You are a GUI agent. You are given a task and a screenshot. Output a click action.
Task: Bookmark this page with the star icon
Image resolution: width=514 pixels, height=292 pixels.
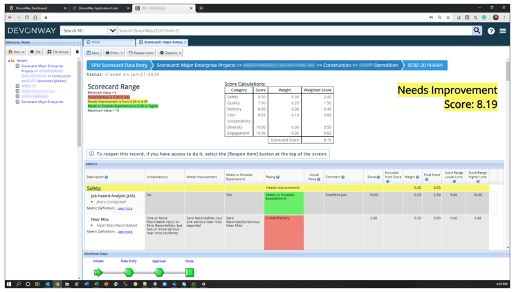(x=448, y=17)
